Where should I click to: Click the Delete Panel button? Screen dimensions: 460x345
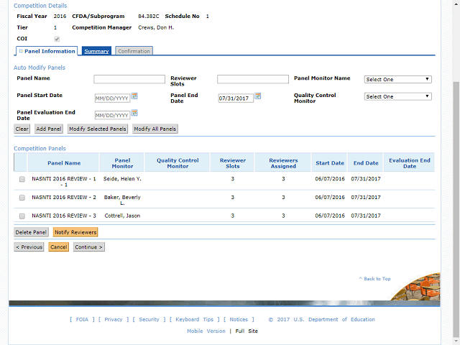click(x=31, y=232)
